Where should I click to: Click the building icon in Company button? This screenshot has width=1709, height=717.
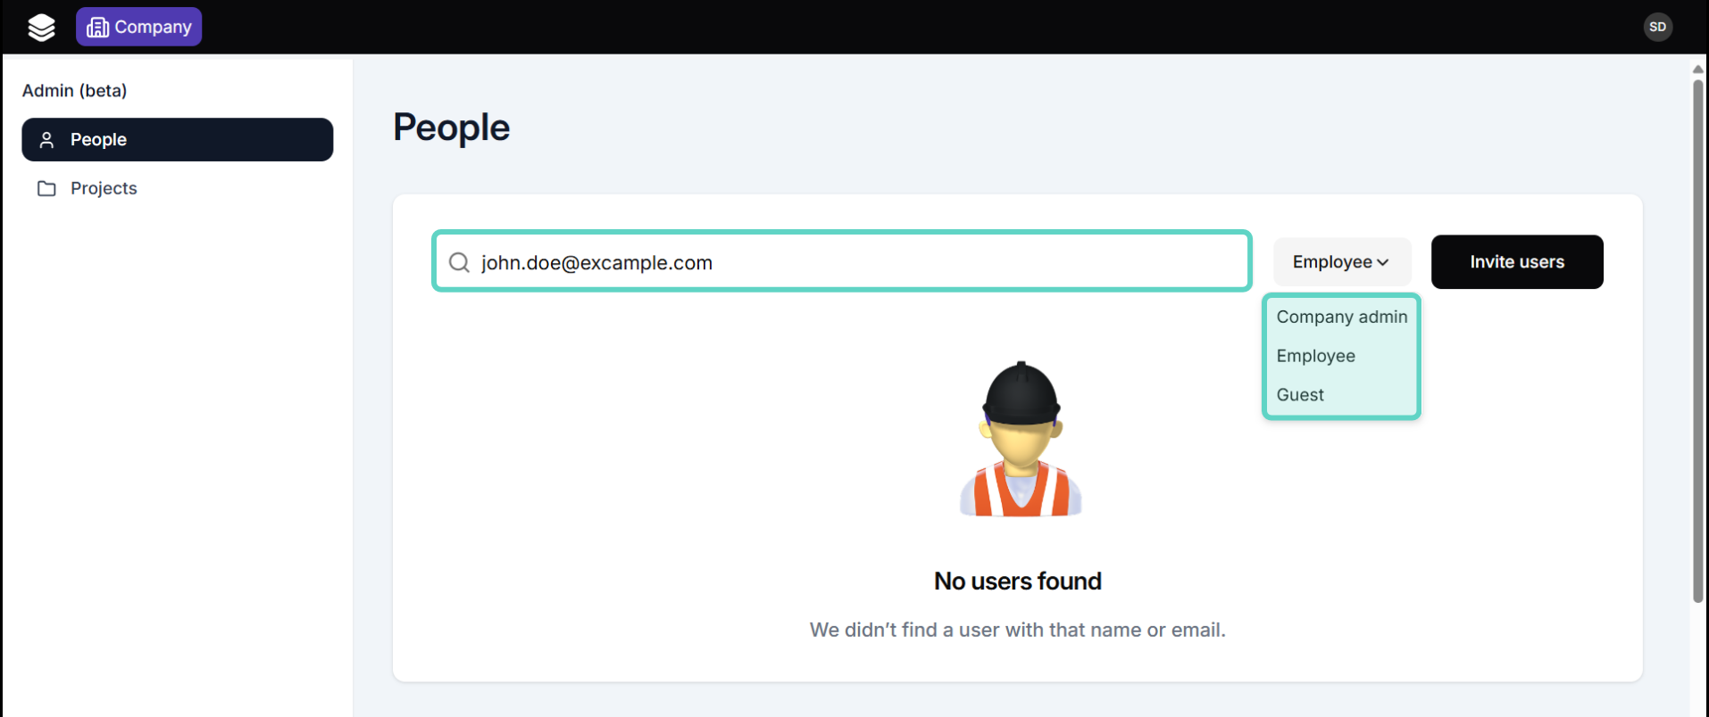pos(97,28)
